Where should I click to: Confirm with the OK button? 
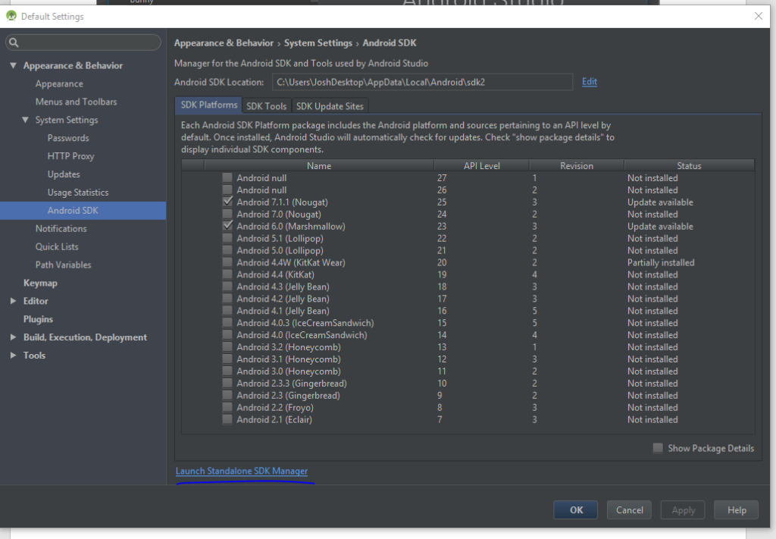576,509
